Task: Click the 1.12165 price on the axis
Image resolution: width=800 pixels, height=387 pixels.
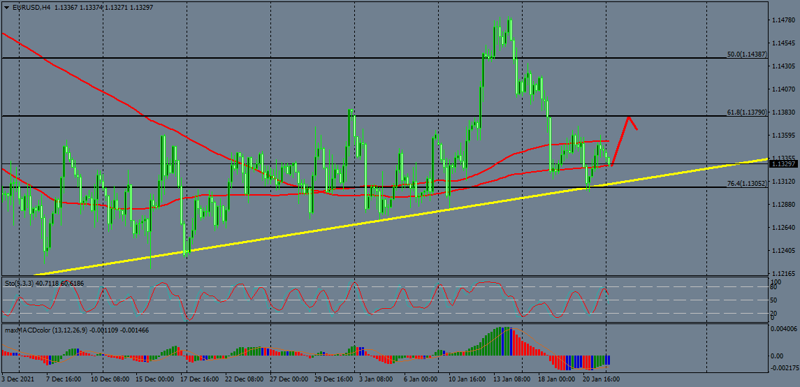Action: tap(783, 274)
